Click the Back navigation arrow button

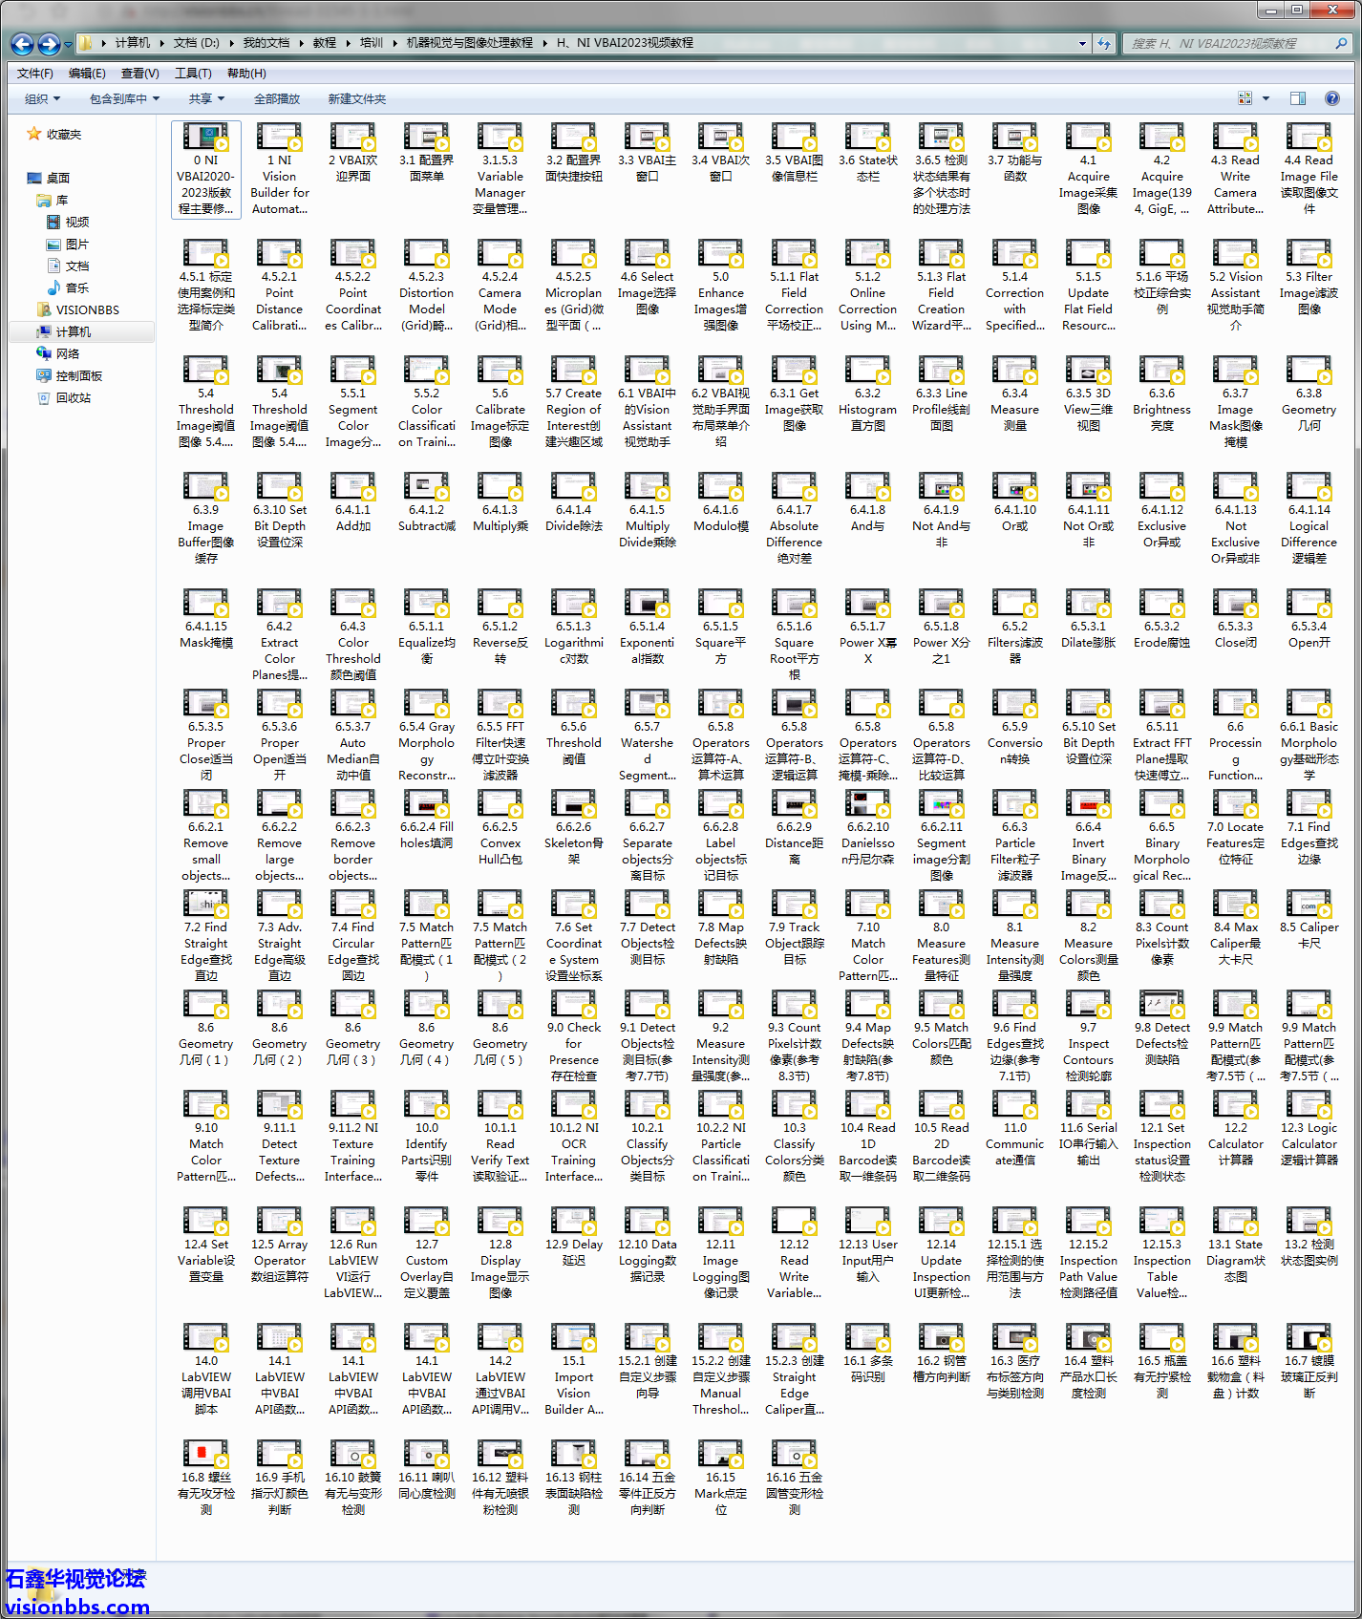pyautogui.click(x=23, y=44)
